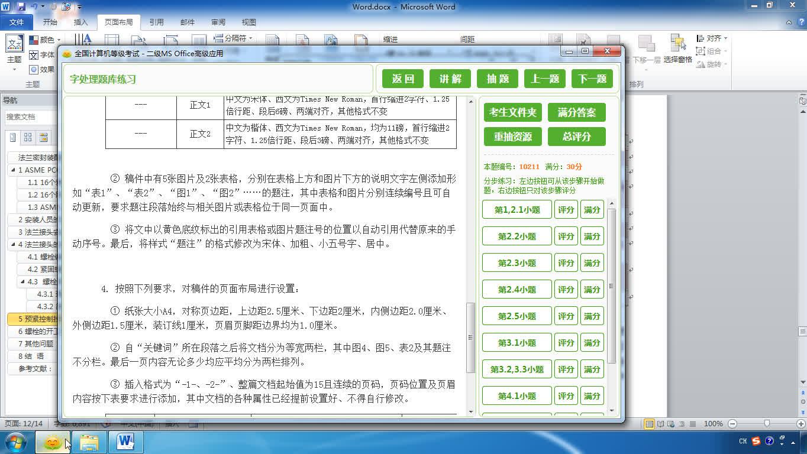The width and height of the screenshot is (807, 454).
Task: Click the 满分答案 button
Action: [x=577, y=112]
